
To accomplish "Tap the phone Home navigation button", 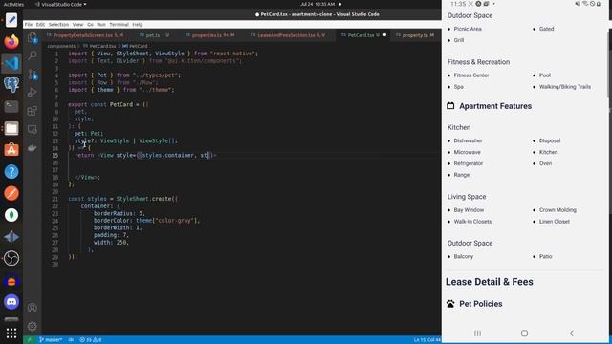I will [x=524, y=333].
